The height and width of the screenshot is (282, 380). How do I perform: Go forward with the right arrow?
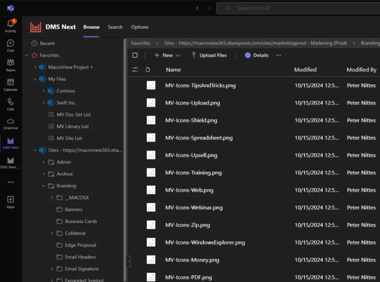tap(209, 8)
